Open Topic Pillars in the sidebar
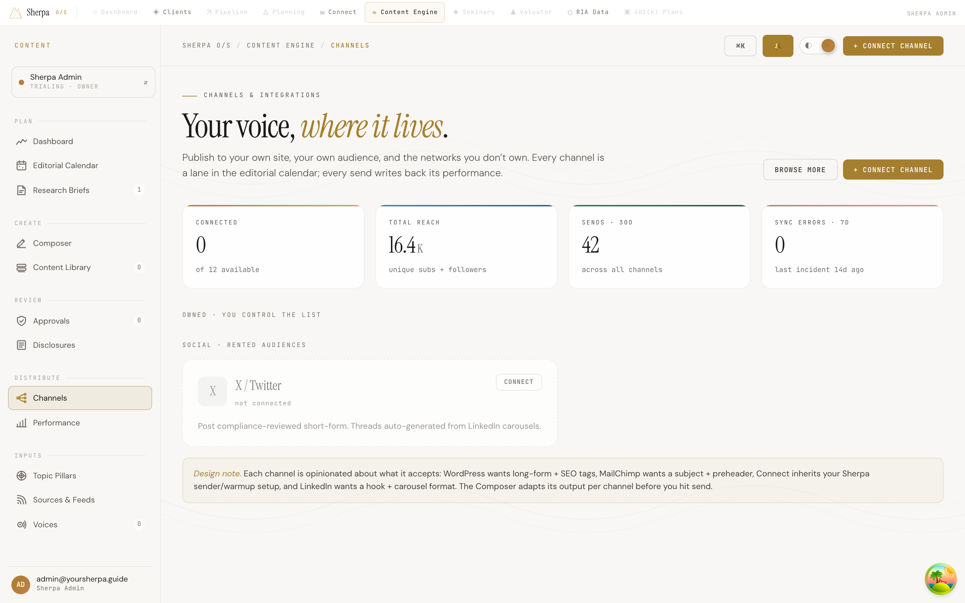Screen dimensions: 965x603 (80, 476)
